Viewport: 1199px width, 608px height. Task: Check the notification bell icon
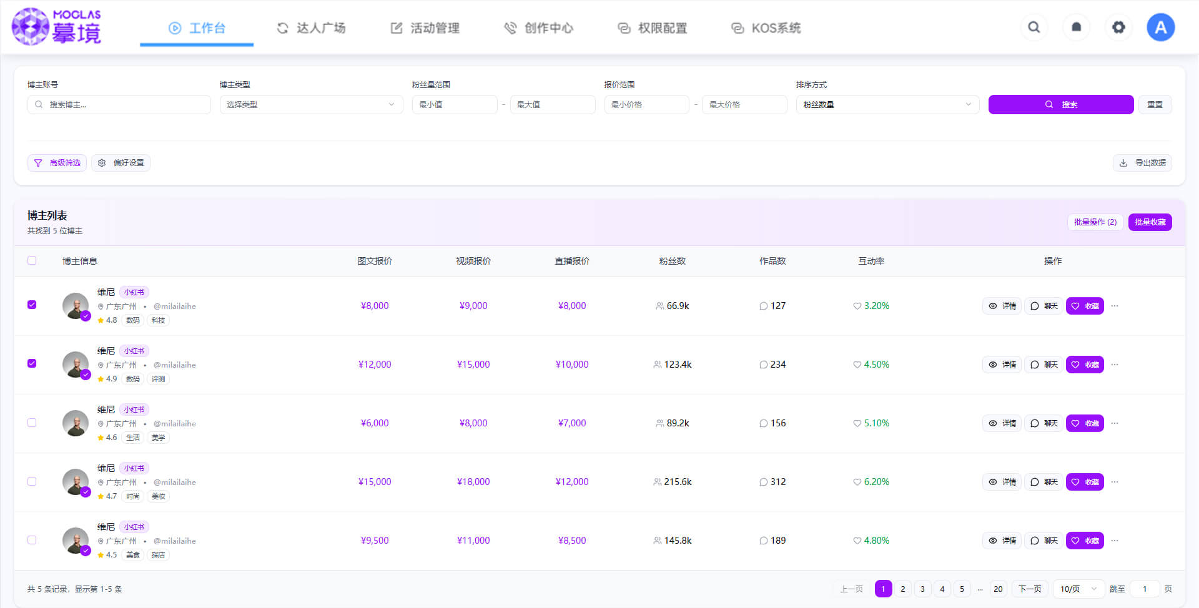point(1076,27)
